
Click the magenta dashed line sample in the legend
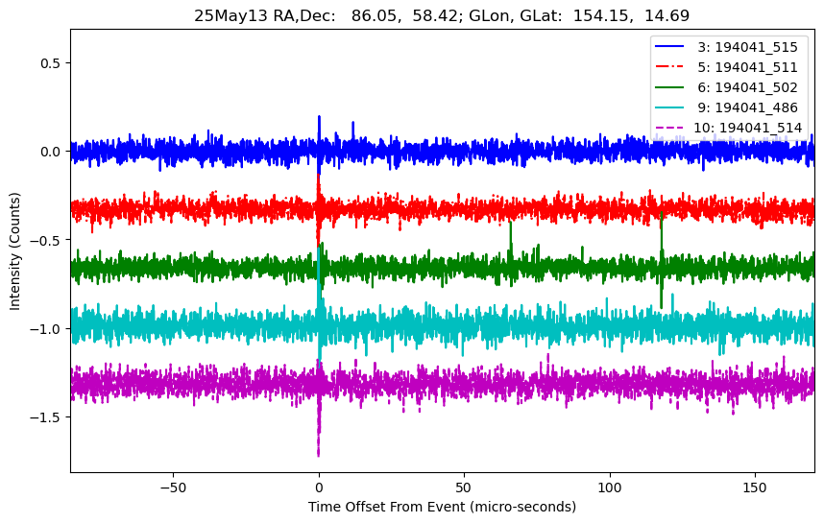pyautogui.click(x=669, y=128)
